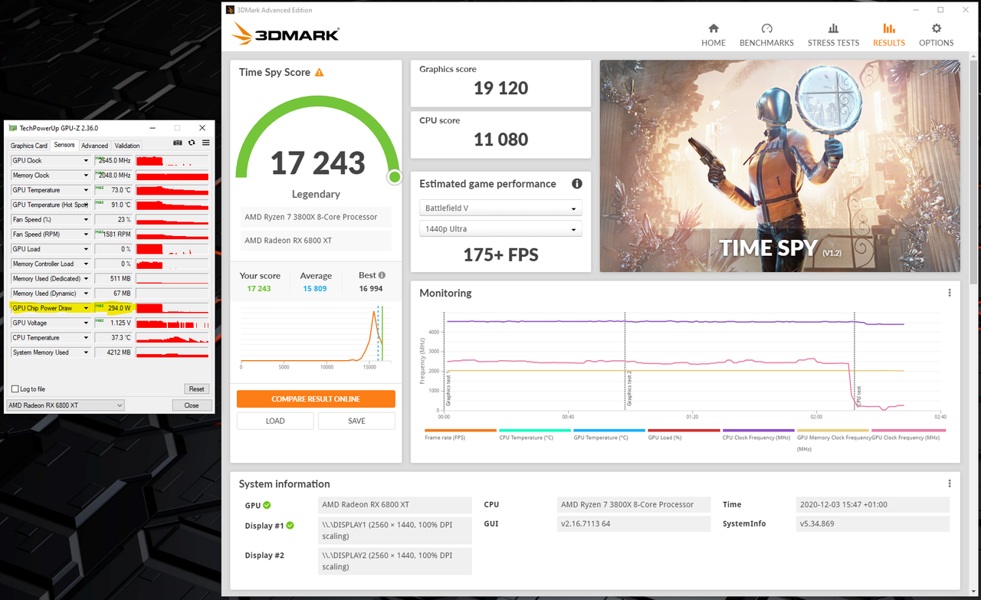Toggle GPU Temperature legend series in Monitoring
981x600 pixels.
609,434
